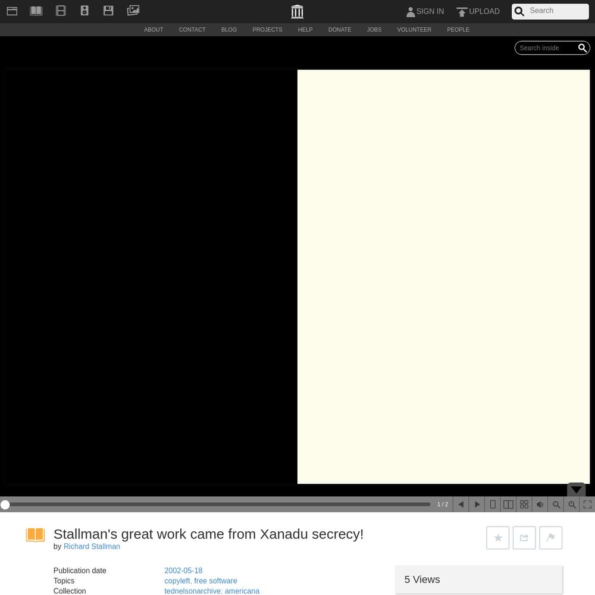Open the copyleft topic link
This screenshot has width=595, height=595.
tap(177, 581)
